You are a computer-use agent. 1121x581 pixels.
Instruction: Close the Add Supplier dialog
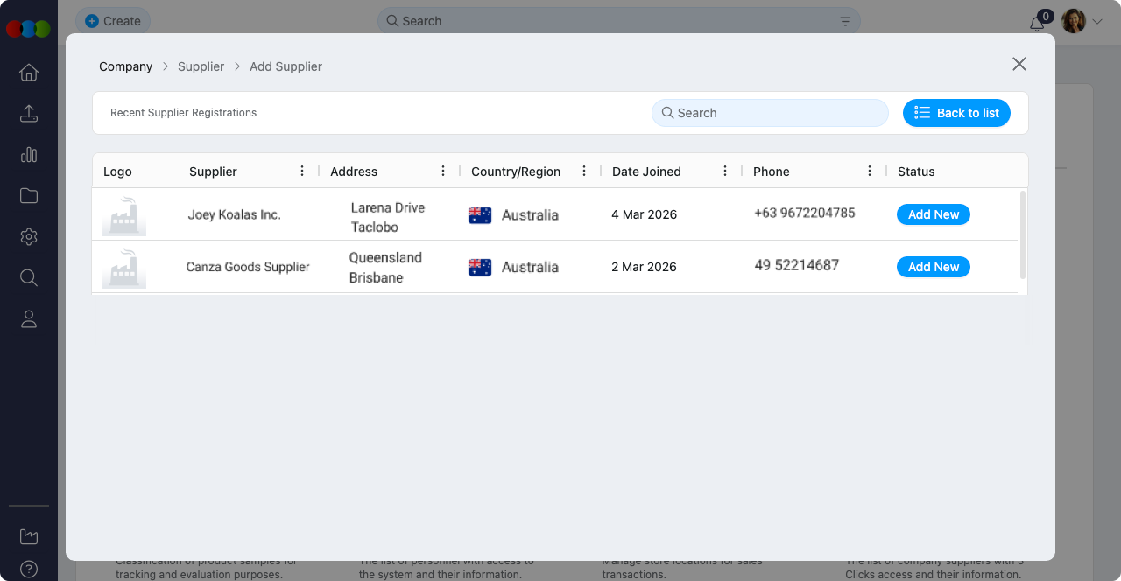(x=1019, y=64)
